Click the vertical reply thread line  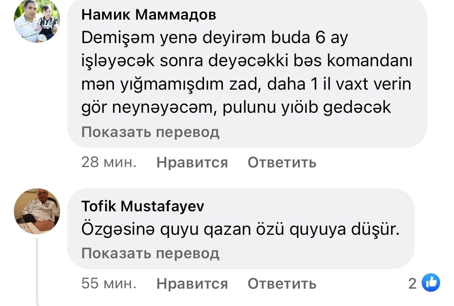[x=37, y=269]
